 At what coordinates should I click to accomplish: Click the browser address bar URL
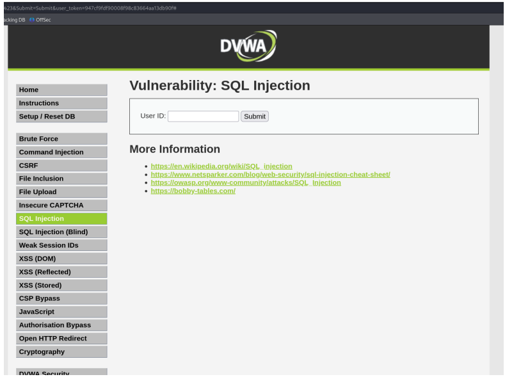[x=90, y=8]
